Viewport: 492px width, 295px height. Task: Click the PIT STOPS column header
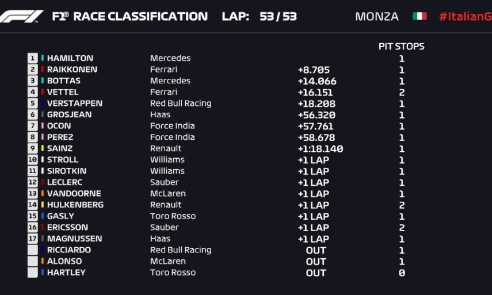(x=401, y=47)
